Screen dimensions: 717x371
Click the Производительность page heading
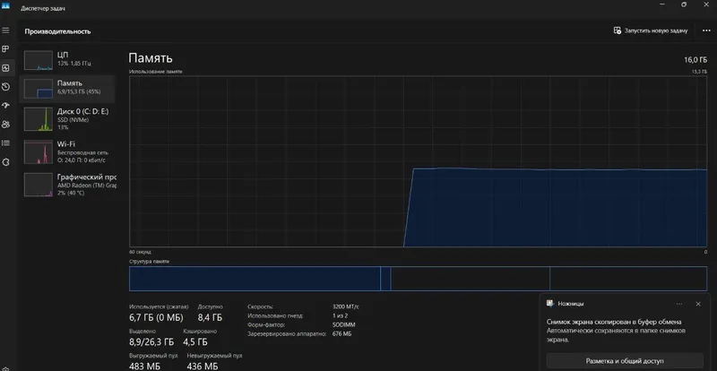pyautogui.click(x=57, y=31)
